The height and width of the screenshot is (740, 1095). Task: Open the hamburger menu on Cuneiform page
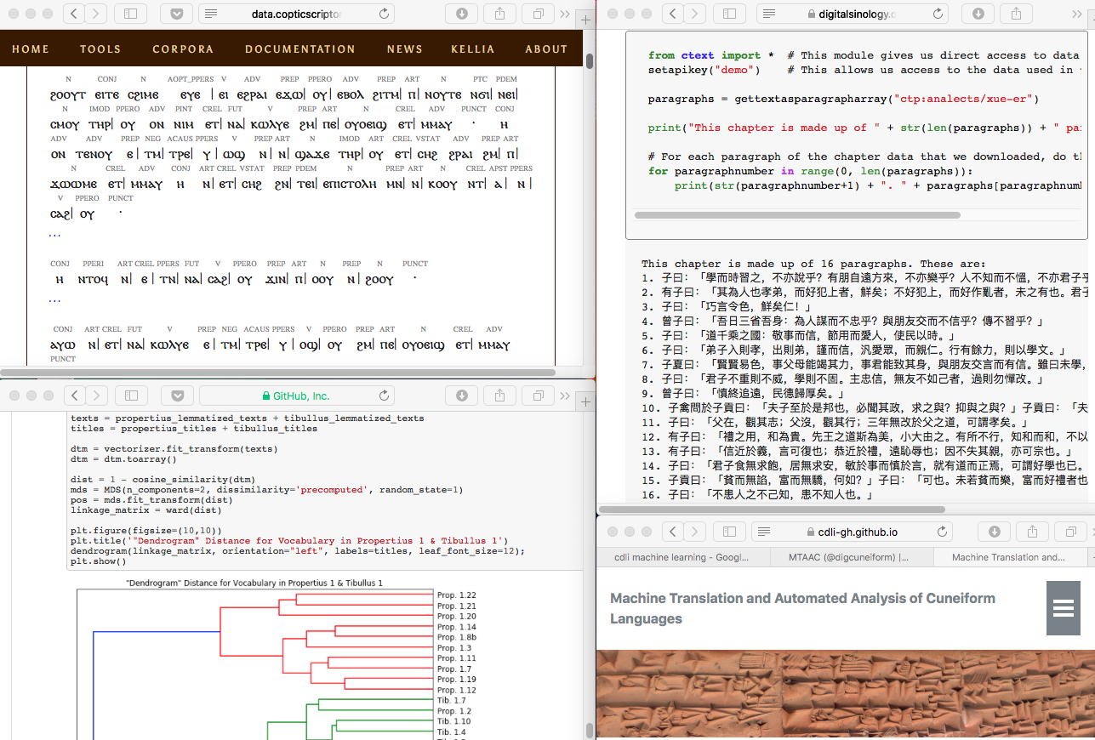1064,608
